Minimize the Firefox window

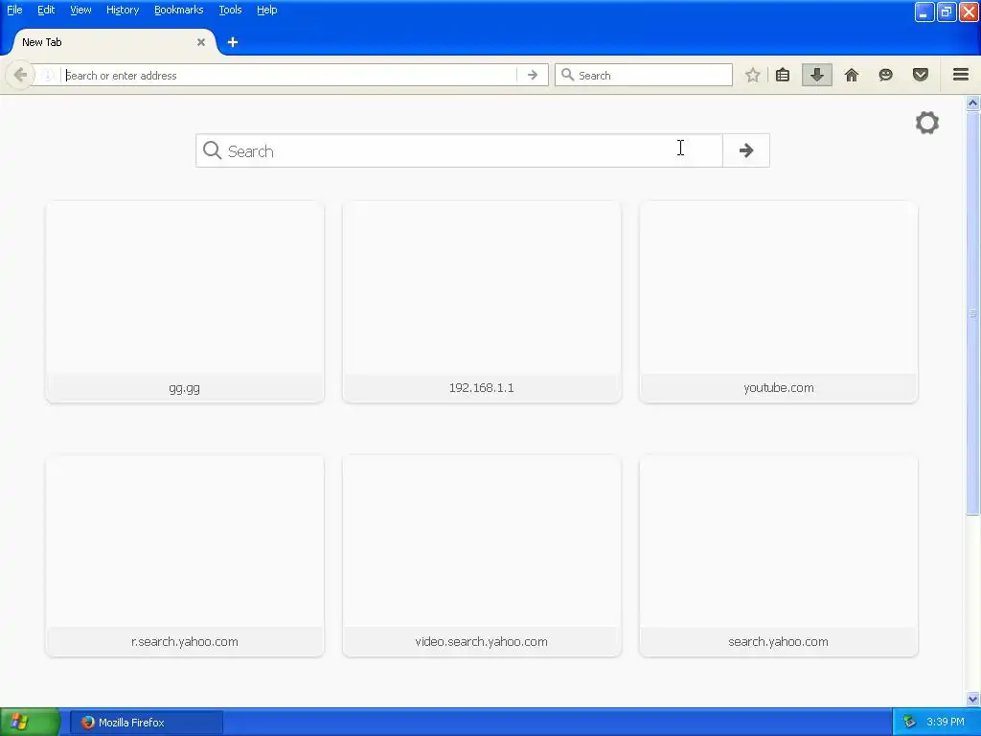[x=924, y=11]
